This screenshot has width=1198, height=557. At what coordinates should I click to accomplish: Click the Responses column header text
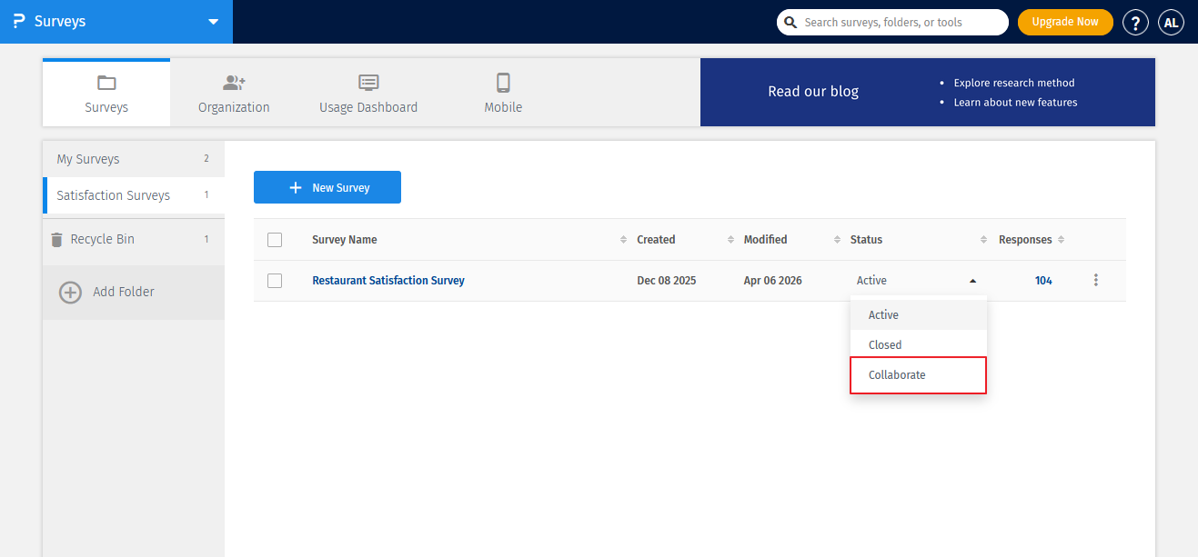pyautogui.click(x=1025, y=240)
